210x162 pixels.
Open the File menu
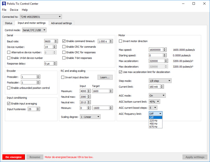pyautogui.click(x=4, y=10)
